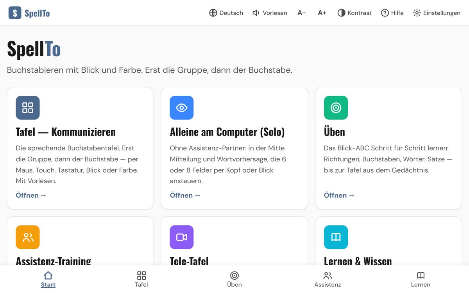Screen dimensions: 469x293
Task: Select the Üben card heading
Action: coord(335,132)
